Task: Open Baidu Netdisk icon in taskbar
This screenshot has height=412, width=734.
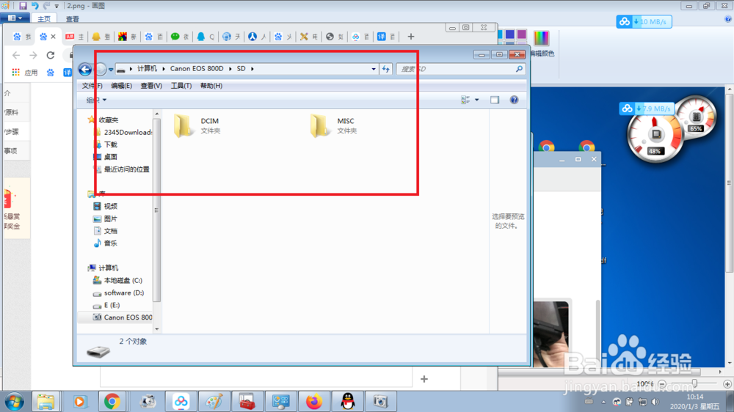Action: 181,402
